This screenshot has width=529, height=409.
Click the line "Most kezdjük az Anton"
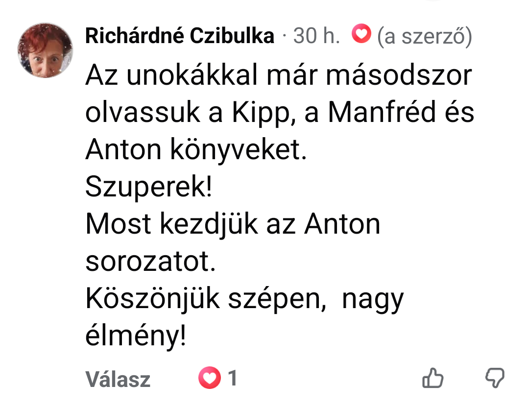pyautogui.click(x=233, y=223)
